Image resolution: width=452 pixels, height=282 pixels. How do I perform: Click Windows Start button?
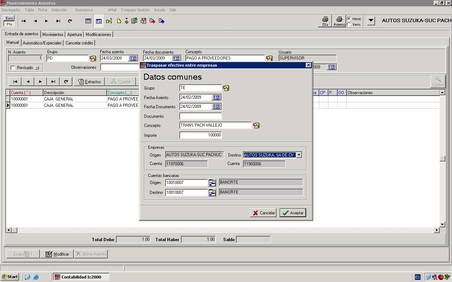(x=10, y=277)
